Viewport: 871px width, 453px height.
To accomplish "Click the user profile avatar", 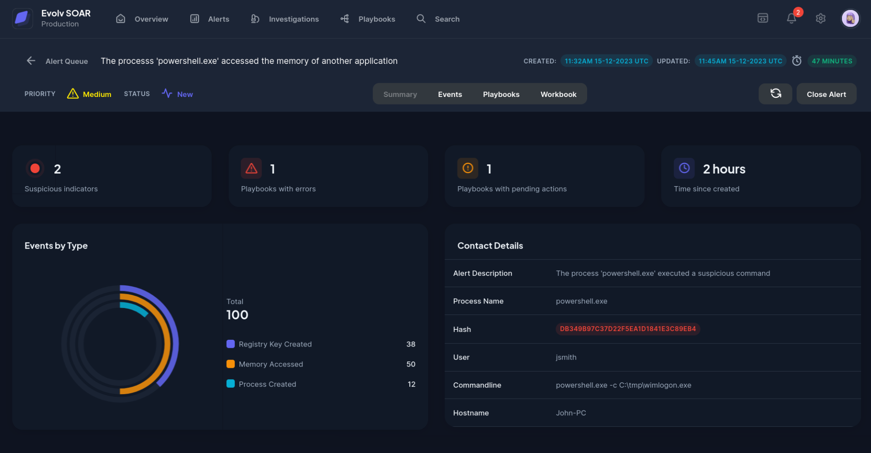I will (x=850, y=19).
